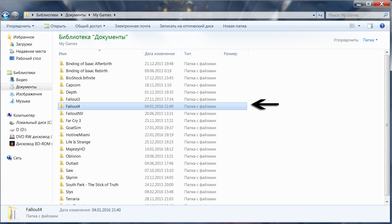Click E-mail (Электронная почта) toolbar button
The image size is (392, 224).
[133, 26]
